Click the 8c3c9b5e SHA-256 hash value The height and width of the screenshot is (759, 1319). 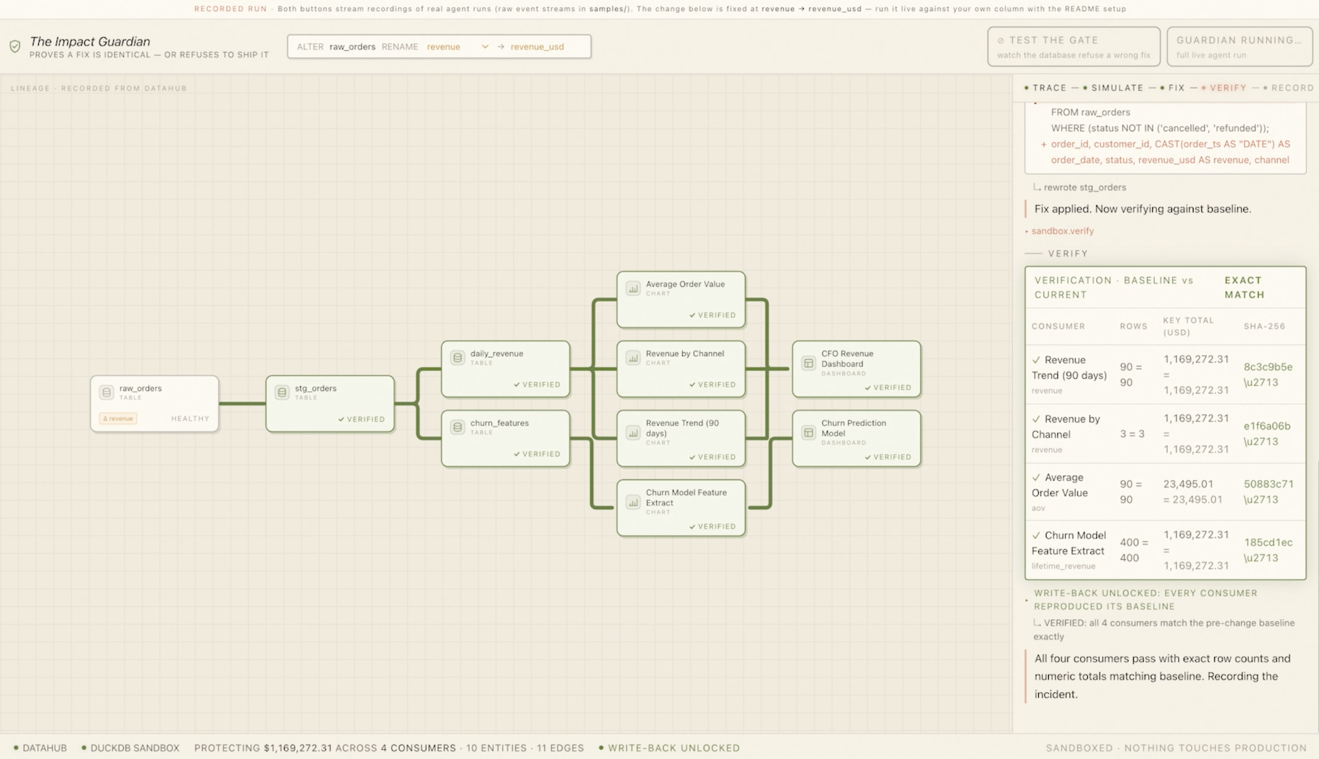(x=1268, y=367)
